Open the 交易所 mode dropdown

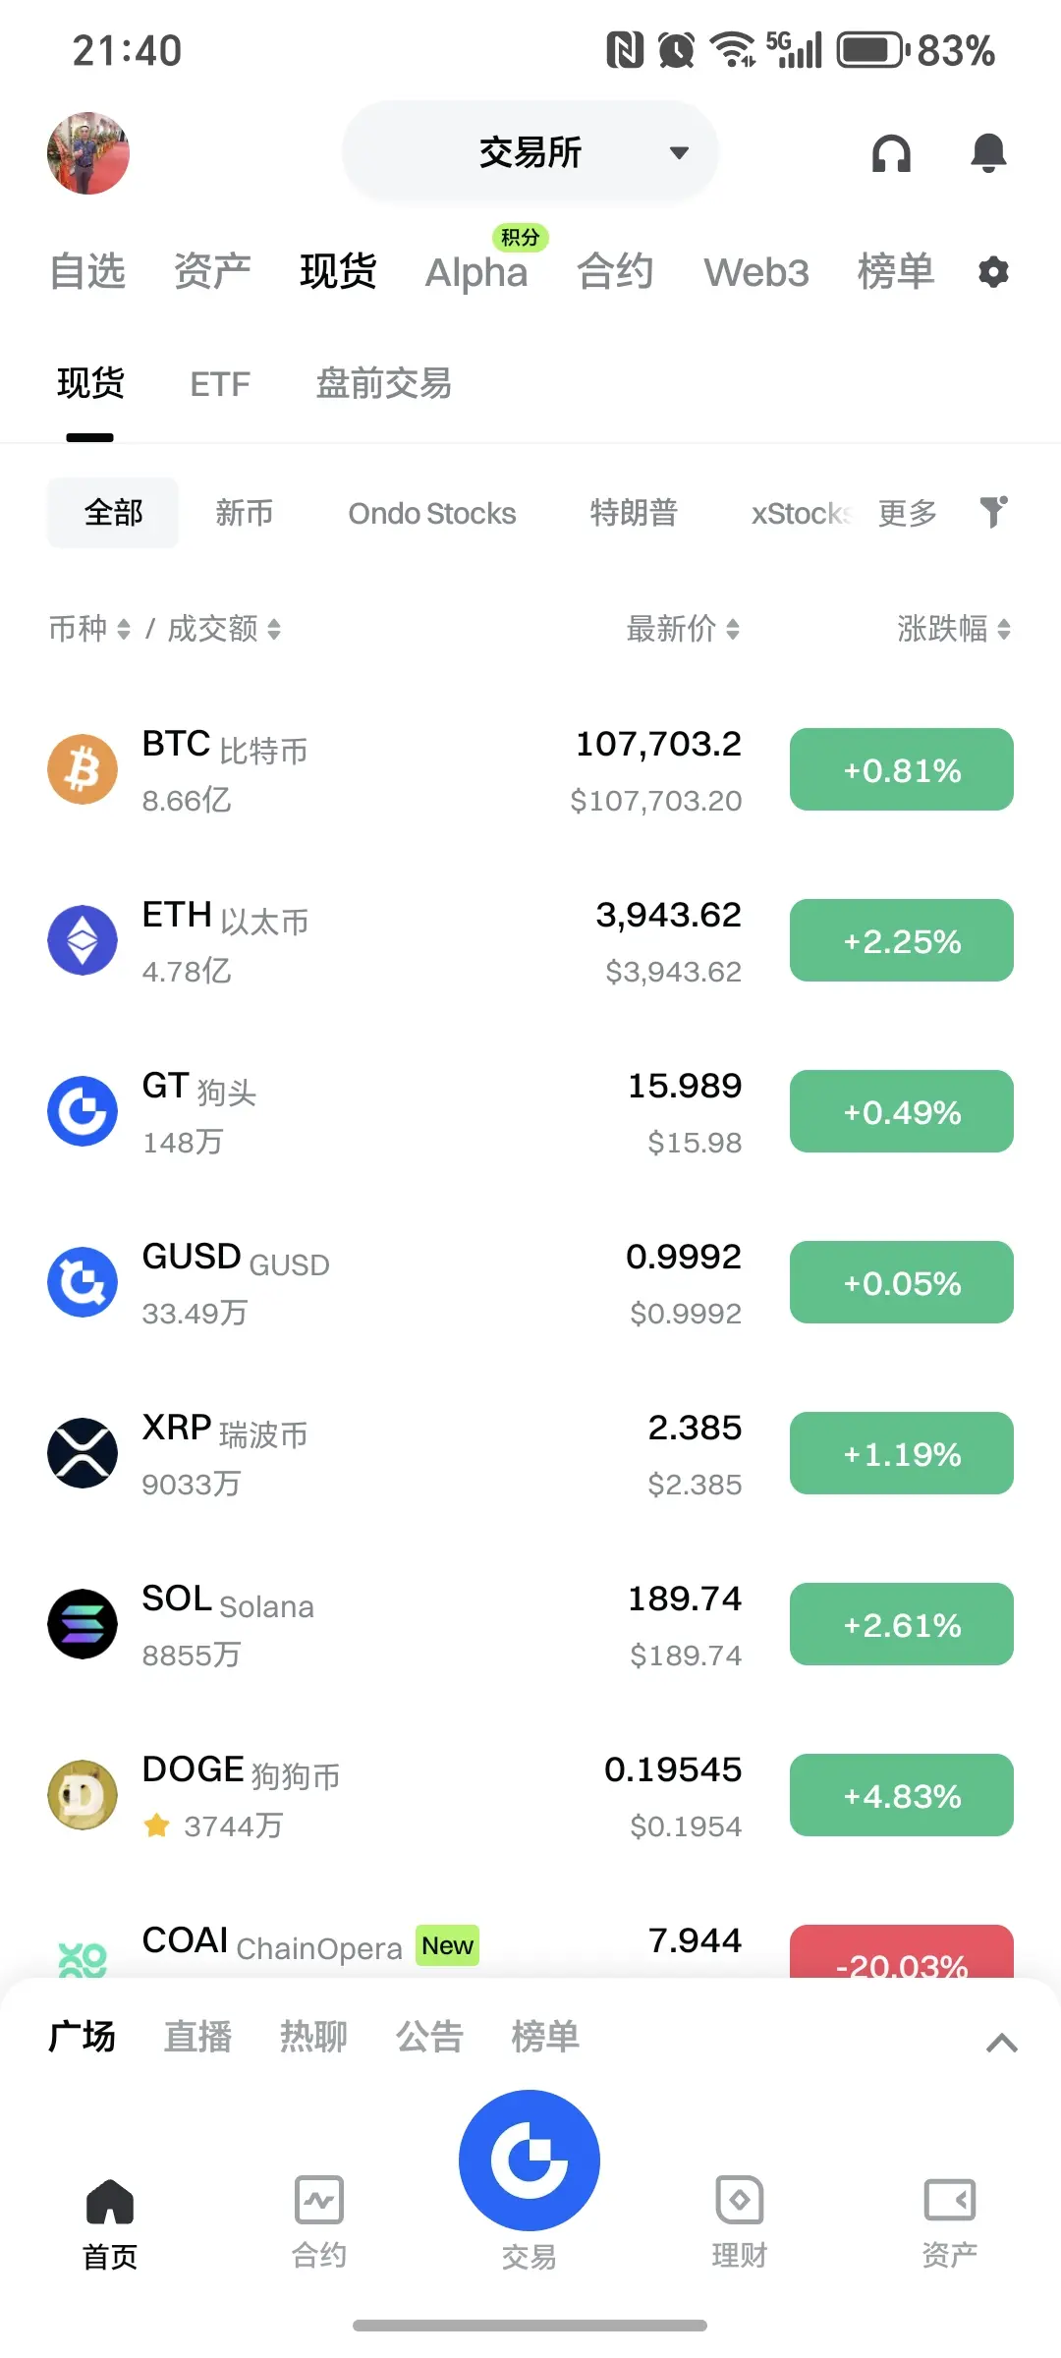[x=530, y=152]
